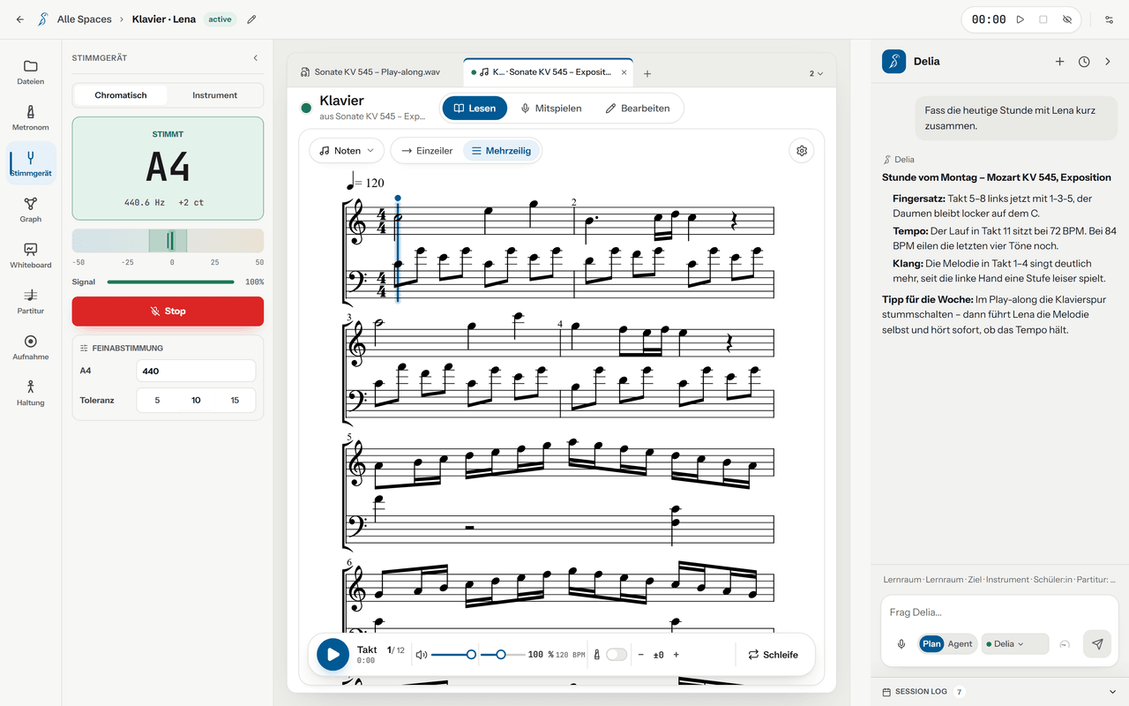Screen dimensions: 1129x706
Task: Select Chromatisch tuner mode
Action: click(x=121, y=95)
